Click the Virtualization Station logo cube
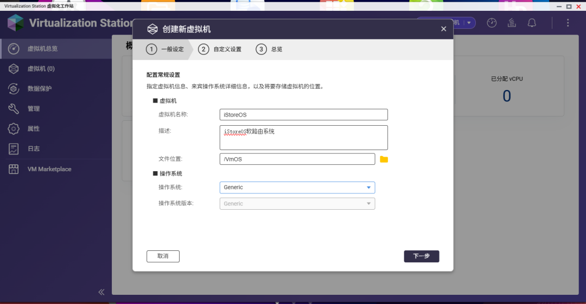The image size is (586, 304). 16,23
